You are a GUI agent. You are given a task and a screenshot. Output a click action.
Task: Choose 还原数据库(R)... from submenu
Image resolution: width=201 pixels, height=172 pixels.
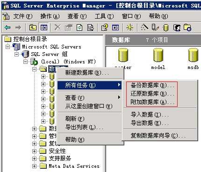(160, 94)
